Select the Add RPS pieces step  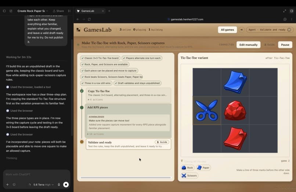pyautogui.click(x=129, y=120)
